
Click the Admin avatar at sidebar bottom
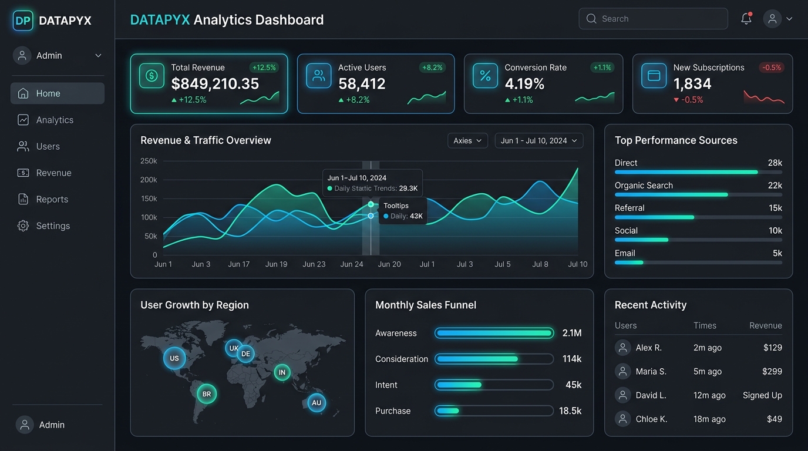tap(25, 425)
